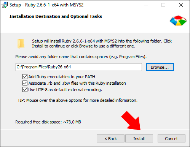This screenshot has height=147, width=190.
Task: Go to the previous step with Back
Action: 110,139
